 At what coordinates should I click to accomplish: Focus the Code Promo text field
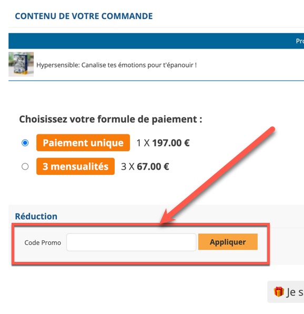point(131,242)
